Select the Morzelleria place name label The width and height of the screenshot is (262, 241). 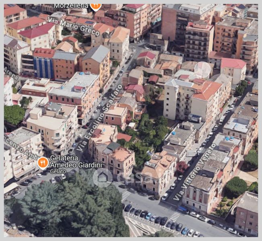[71, 6]
